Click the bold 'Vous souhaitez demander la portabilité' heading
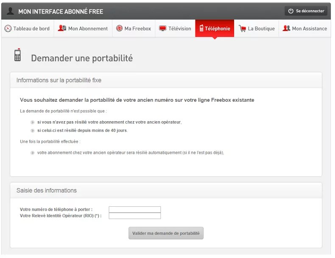The height and width of the screenshot is (258, 335). 137,100
